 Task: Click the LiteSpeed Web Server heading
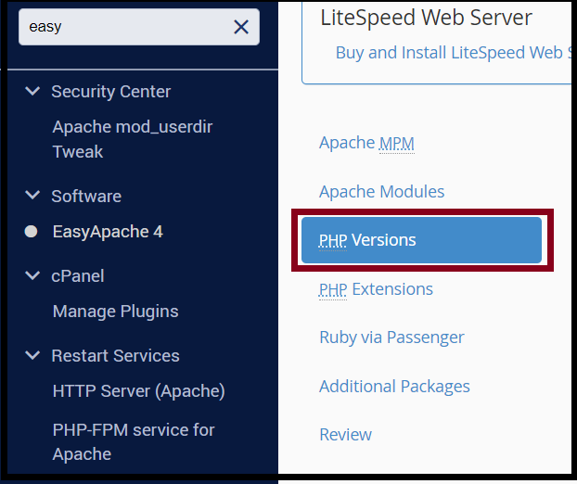tap(426, 18)
